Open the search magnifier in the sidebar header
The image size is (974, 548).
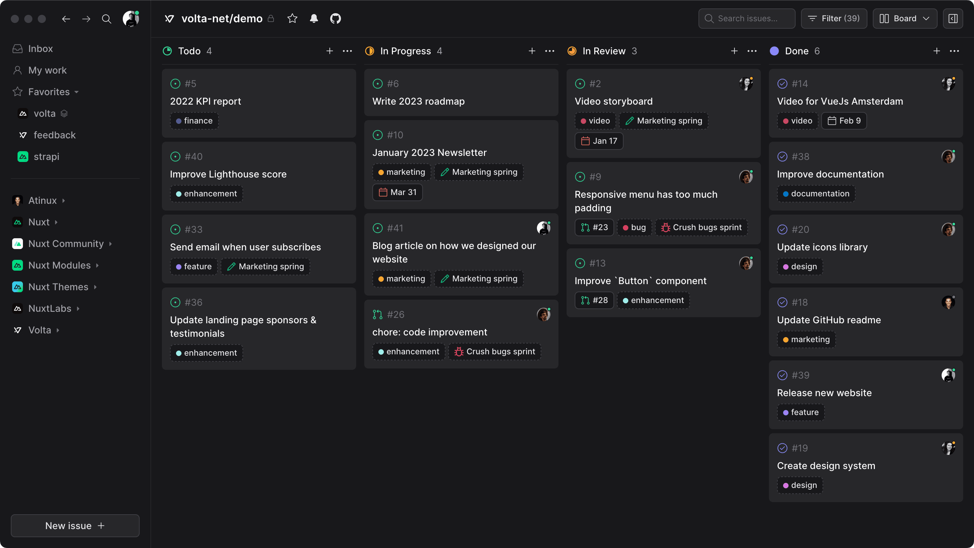(x=107, y=19)
